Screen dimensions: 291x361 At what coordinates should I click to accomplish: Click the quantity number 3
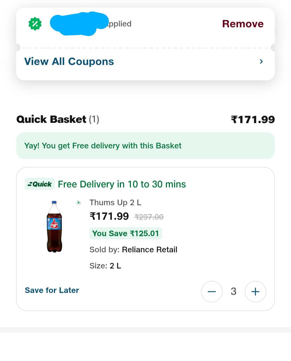pos(234,292)
